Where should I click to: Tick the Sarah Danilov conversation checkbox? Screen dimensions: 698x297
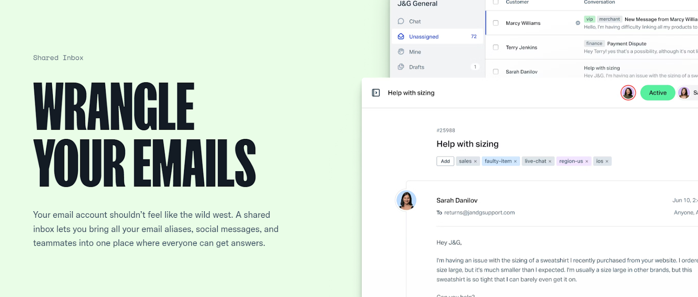[496, 72]
